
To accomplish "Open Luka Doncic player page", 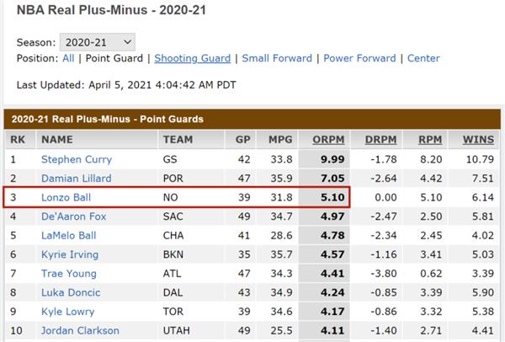I will [x=71, y=292].
